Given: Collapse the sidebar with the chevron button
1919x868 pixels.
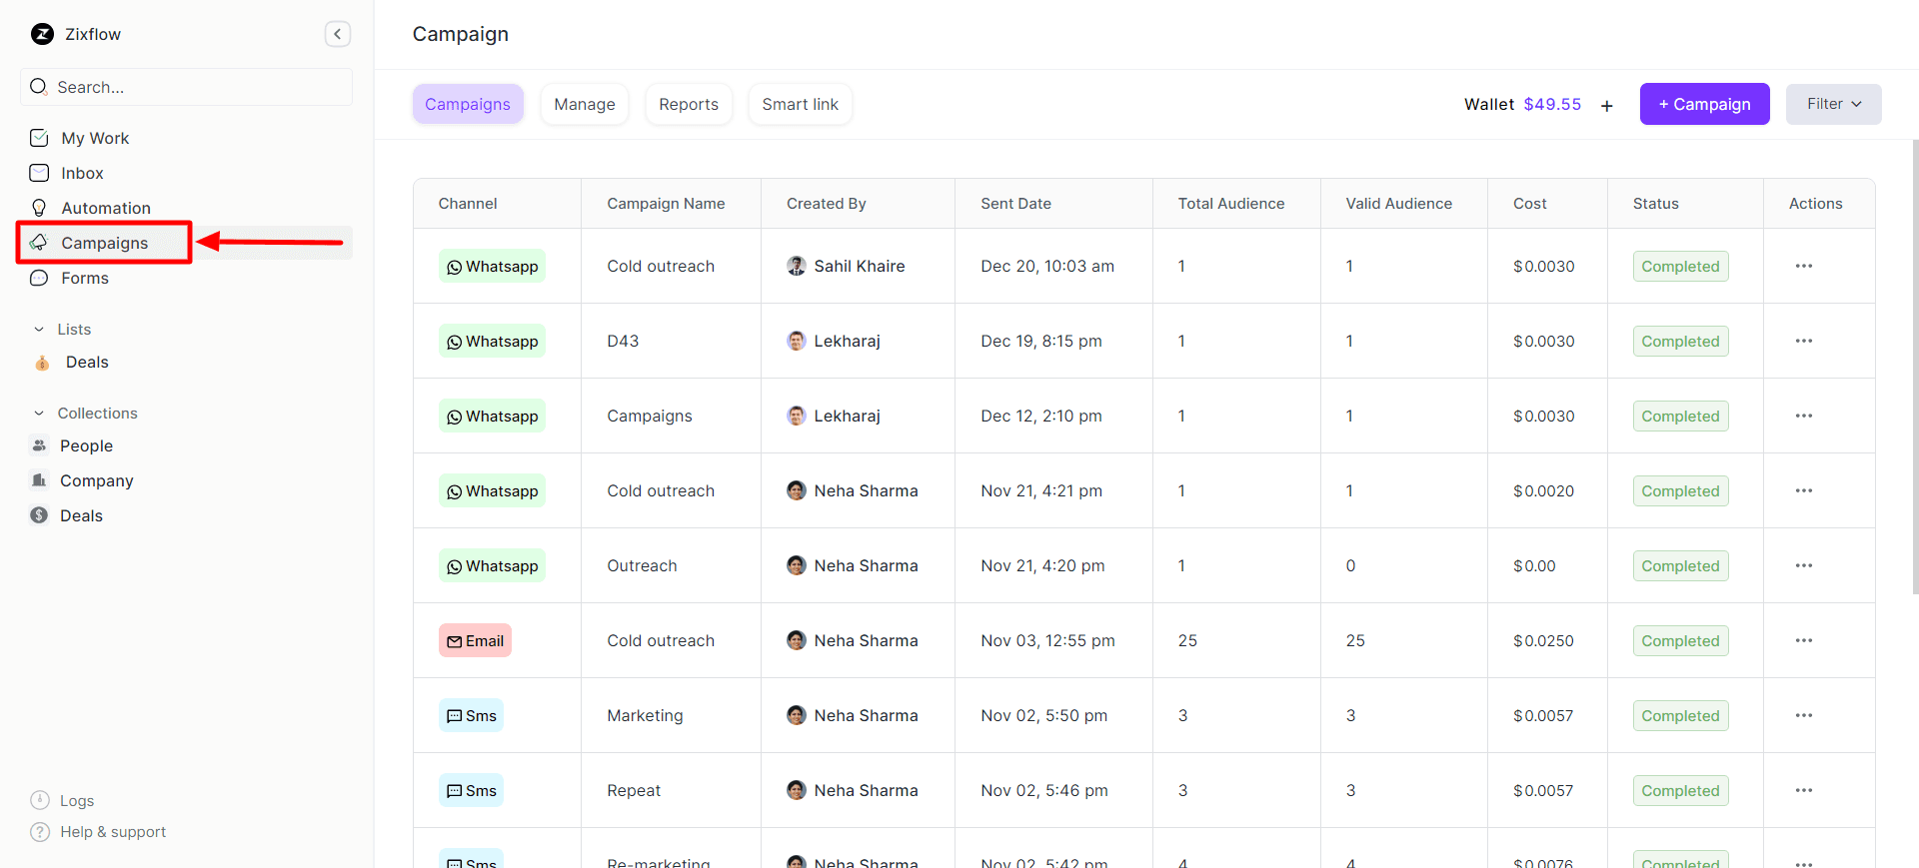Looking at the screenshot, I should pyautogui.click(x=338, y=34).
